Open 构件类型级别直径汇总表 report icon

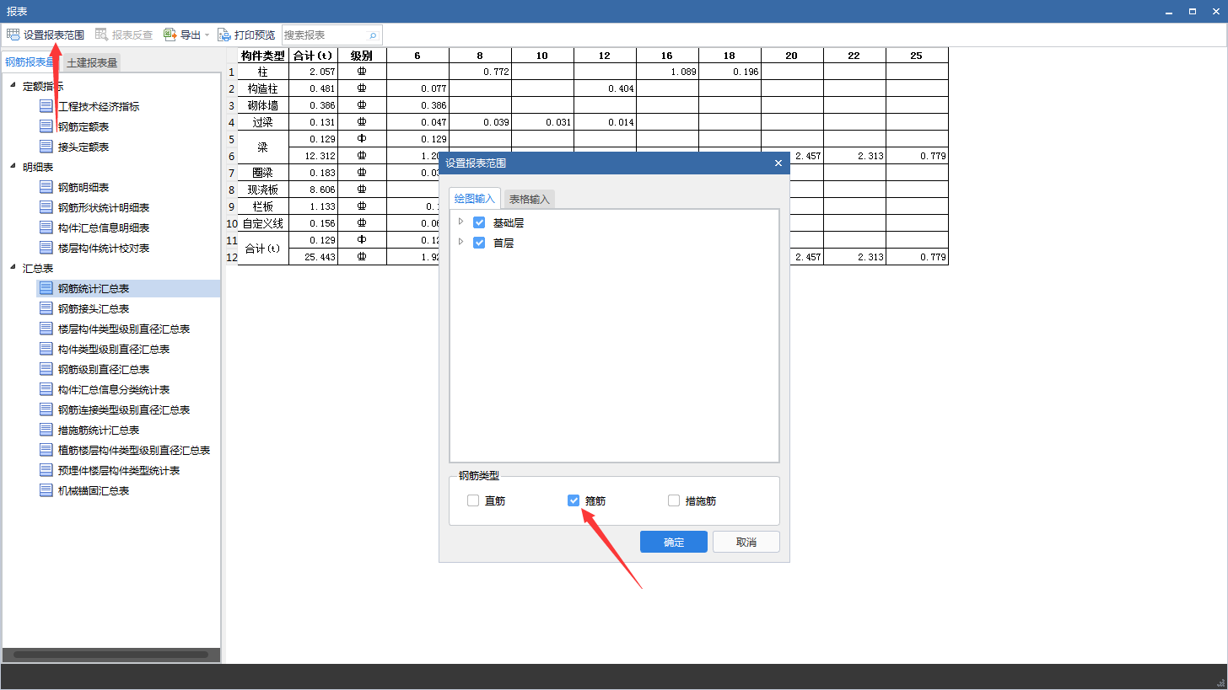46,350
